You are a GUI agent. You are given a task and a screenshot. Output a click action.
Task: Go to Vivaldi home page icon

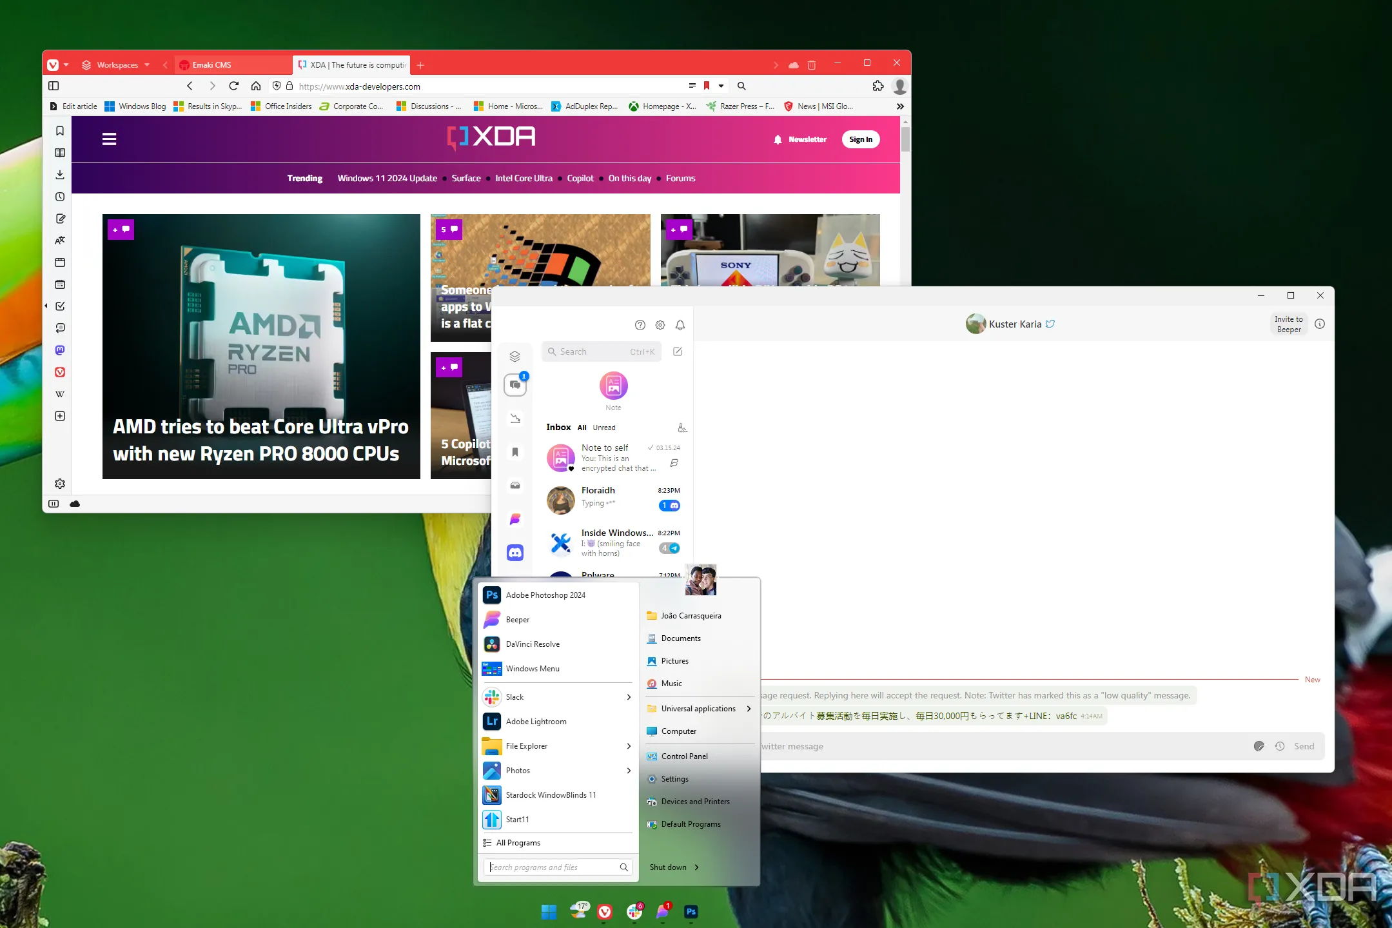256,86
